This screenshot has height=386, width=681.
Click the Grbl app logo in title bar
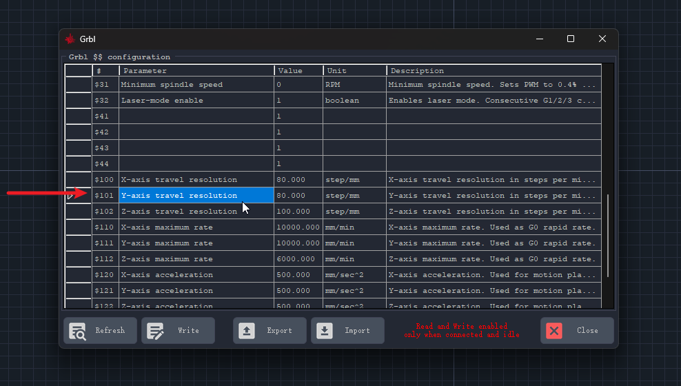coord(70,39)
